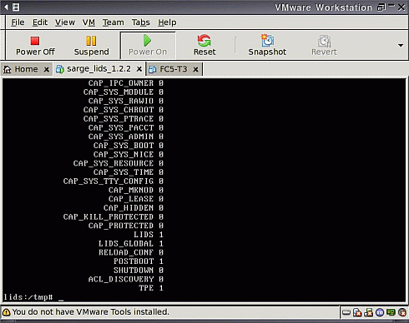Click the last disconnected device status icon
Screen dimensions: 409x323
[402, 313]
